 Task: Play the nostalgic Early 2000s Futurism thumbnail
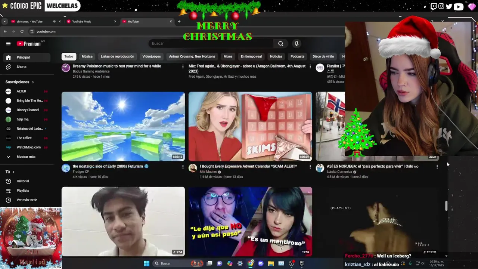(x=123, y=126)
